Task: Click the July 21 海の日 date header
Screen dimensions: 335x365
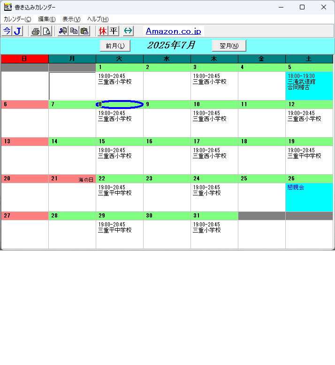Action: pyautogui.click(x=72, y=179)
